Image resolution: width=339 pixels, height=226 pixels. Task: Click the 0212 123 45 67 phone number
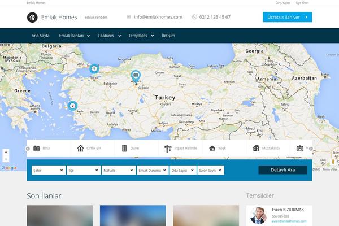tap(215, 17)
